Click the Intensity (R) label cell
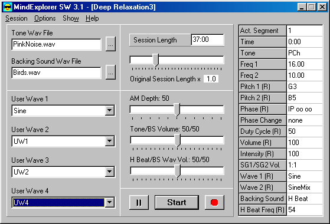 tap(263, 154)
